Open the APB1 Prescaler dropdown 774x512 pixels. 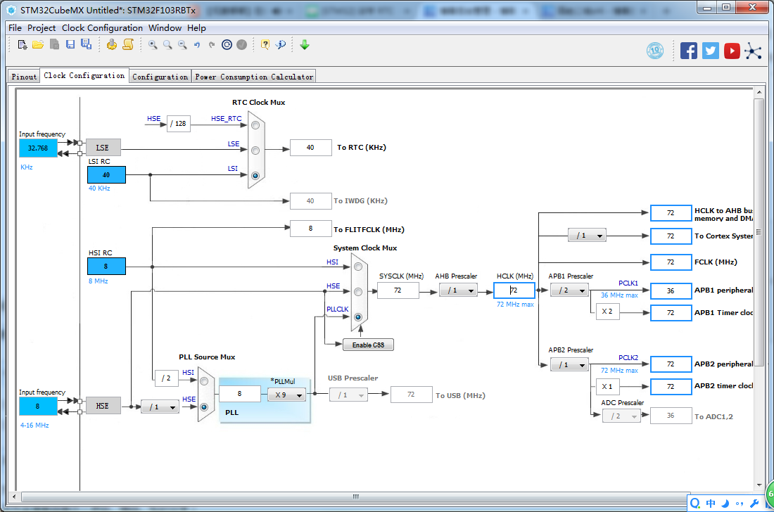click(569, 290)
